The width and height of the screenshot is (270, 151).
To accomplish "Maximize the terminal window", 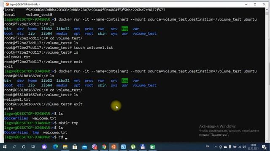I will click(x=255, y=4).
